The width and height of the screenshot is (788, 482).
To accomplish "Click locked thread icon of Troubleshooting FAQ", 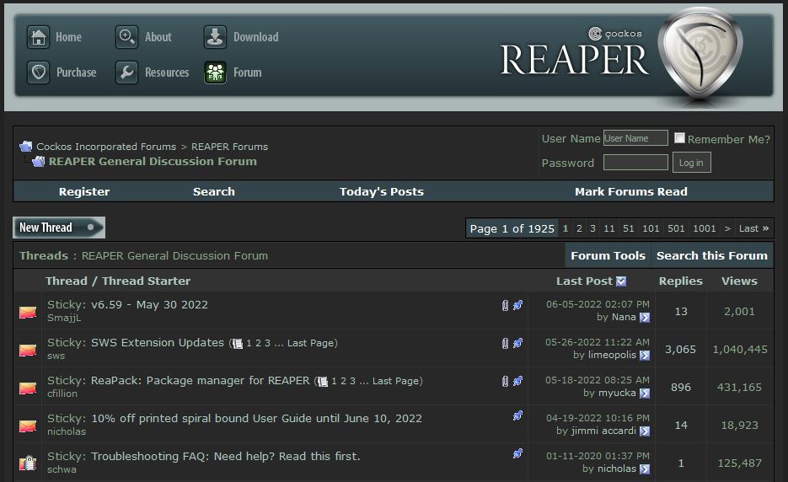I will pos(28,463).
